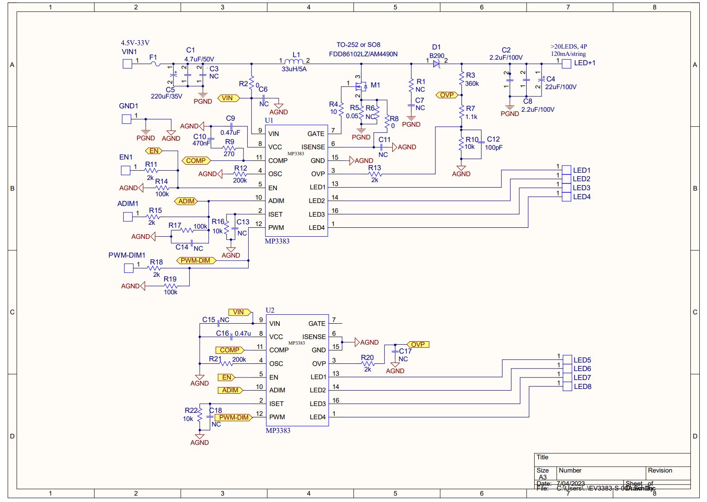Select the L1 33uH inductor symbol
This screenshot has height=502, width=707.
click(294, 62)
